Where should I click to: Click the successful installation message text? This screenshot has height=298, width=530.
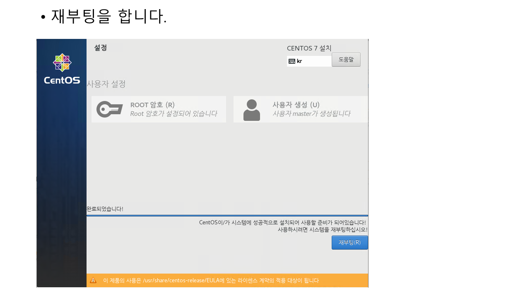[x=282, y=223]
